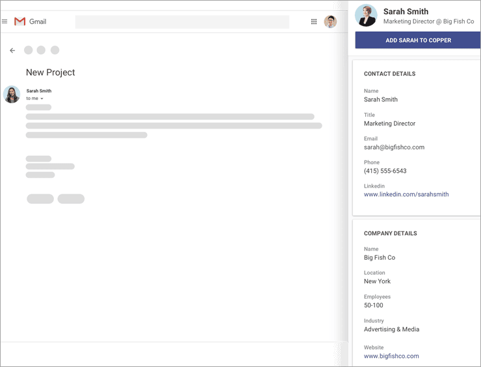The image size is (481, 367).
Task: Expand the 'to me' recipient details arrow
Action: pyautogui.click(x=42, y=99)
